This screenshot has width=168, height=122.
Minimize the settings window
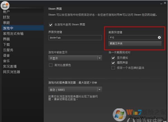coord(161,4)
